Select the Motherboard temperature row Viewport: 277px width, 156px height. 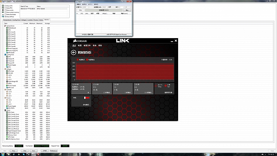[27, 28]
